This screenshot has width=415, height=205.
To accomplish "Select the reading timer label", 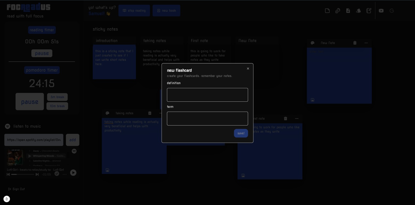I will [42, 30].
